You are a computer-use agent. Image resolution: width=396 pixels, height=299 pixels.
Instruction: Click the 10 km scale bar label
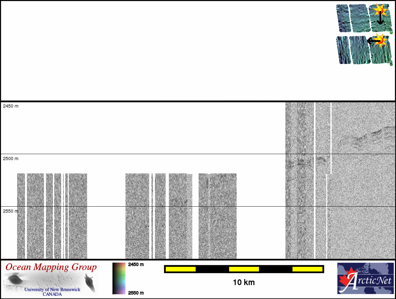(x=244, y=282)
